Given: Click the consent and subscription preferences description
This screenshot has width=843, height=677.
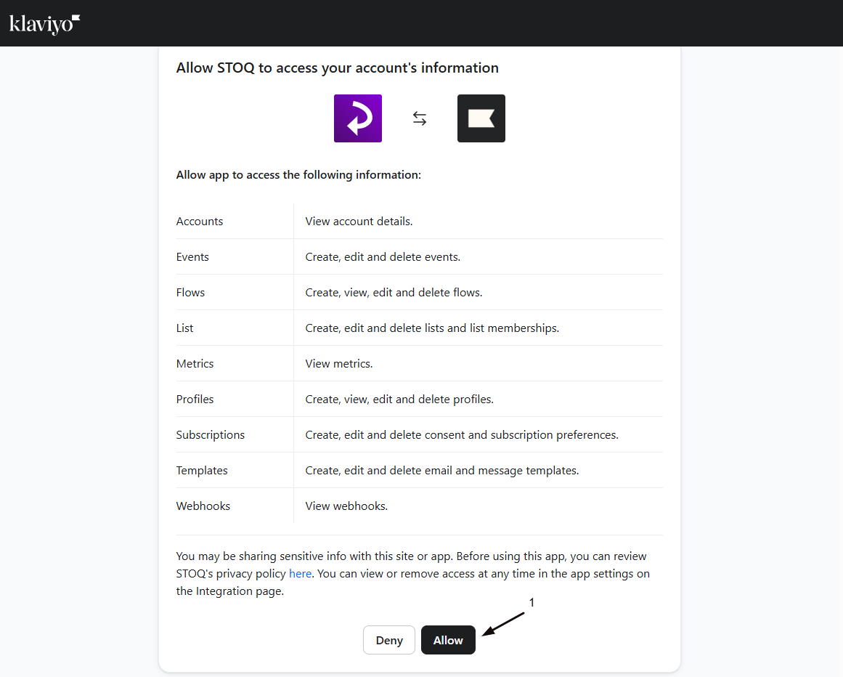Looking at the screenshot, I should [462, 434].
